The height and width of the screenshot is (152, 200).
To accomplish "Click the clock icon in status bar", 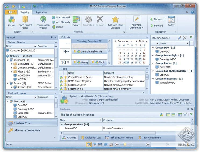I will pyautogui.click(x=111, y=144).
